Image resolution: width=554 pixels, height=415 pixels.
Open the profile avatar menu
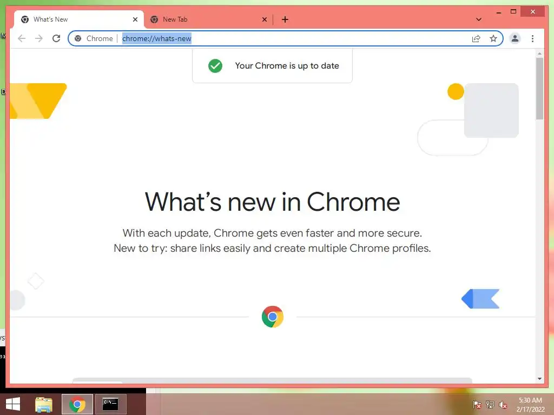pyautogui.click(x=515, y=38)
